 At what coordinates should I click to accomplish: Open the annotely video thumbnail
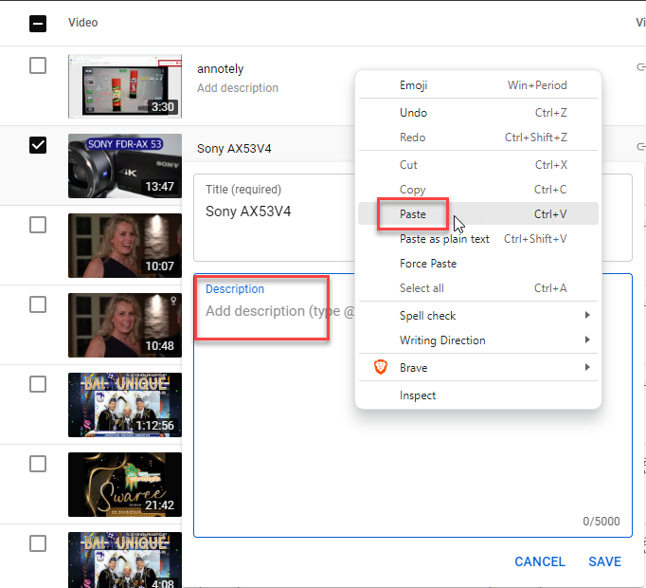click(125, 85)
